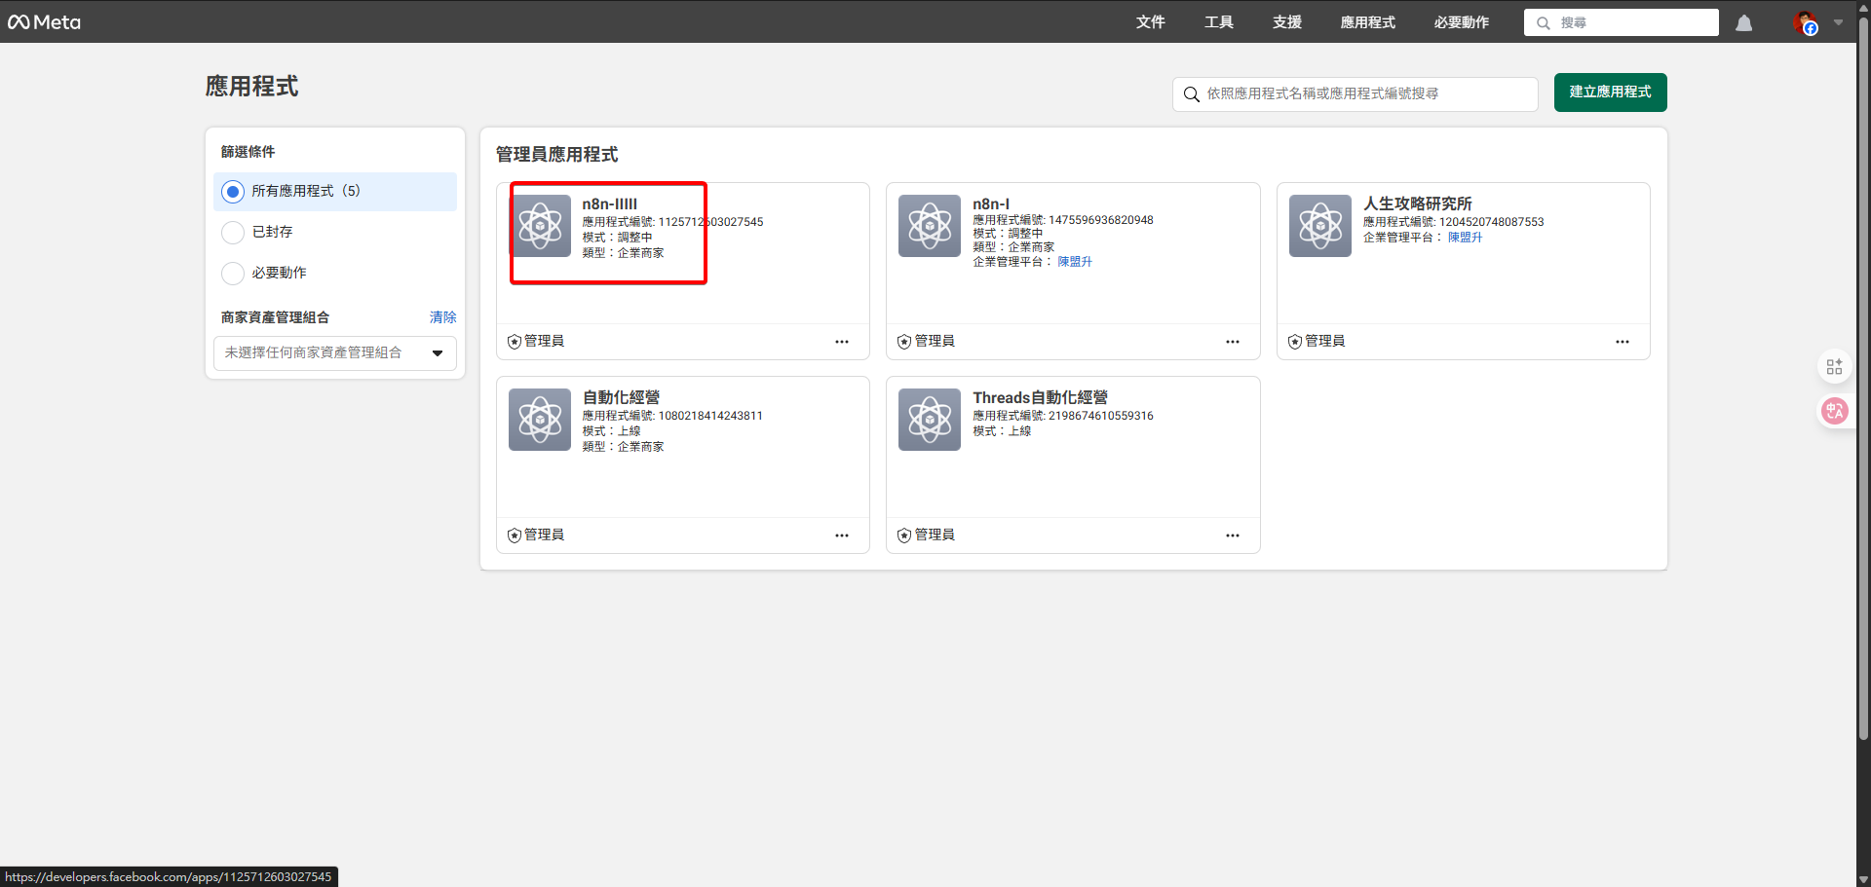Screen dimensions: 1871x887
Task: Open the account dropdown arrow beside avatar
Action: pos(1838,22)
